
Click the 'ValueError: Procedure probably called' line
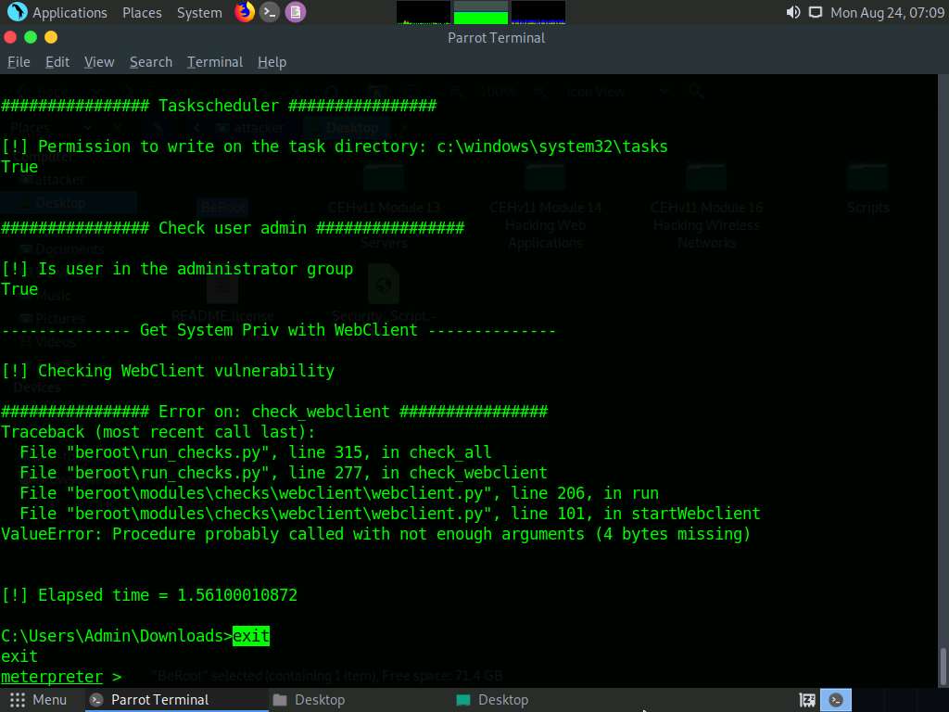pos(376,534)
